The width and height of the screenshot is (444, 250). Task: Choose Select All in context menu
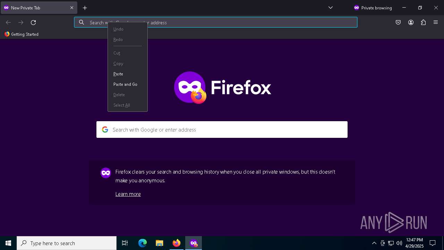click(x=128, y=105)
